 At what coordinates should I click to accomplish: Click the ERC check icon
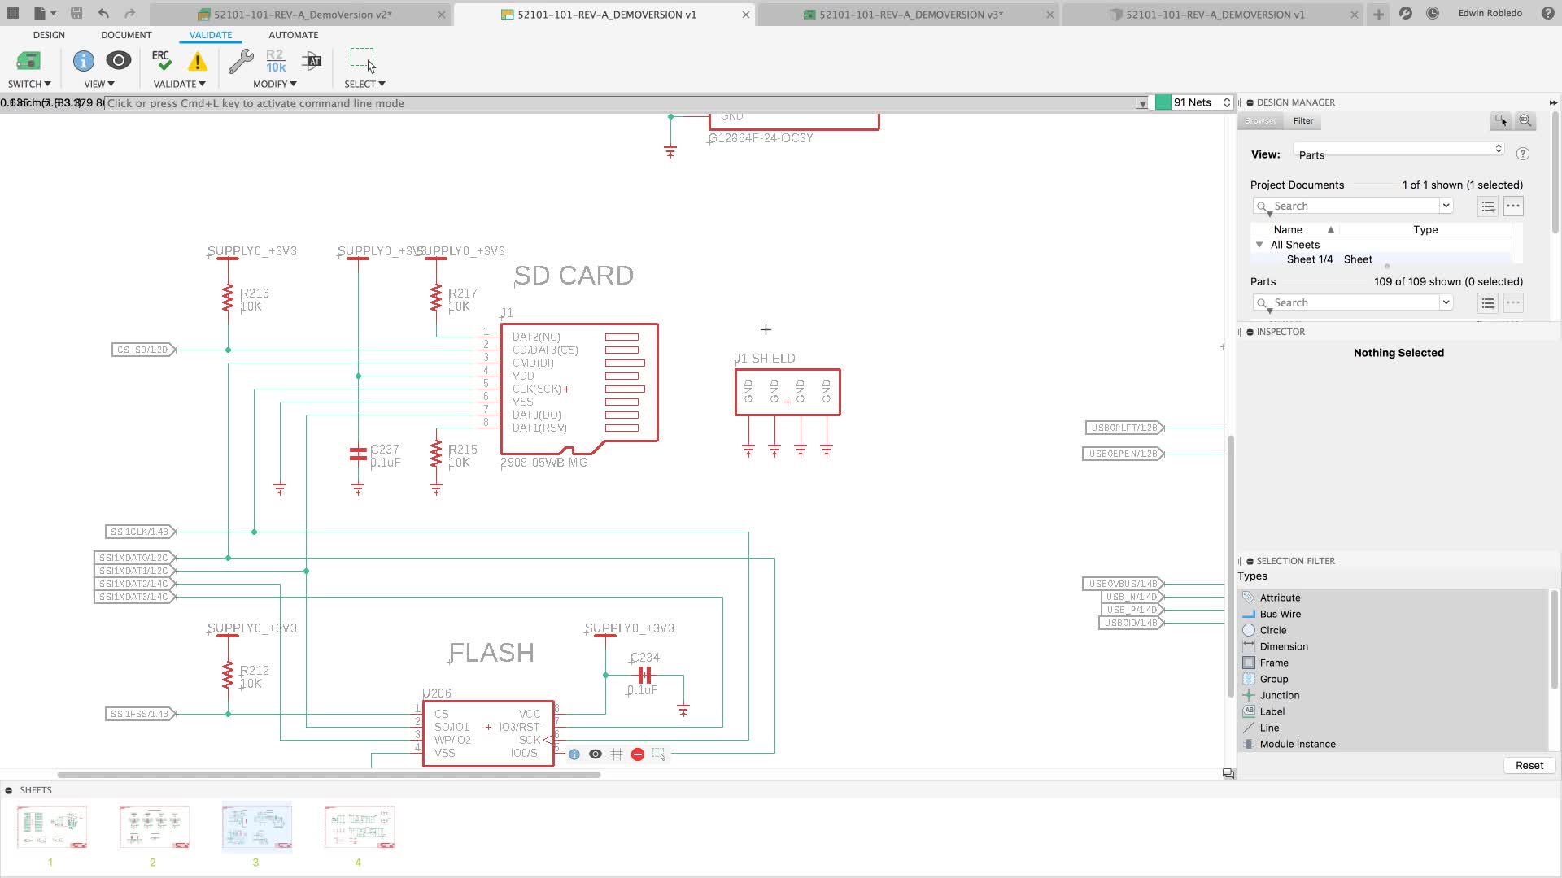(x=161, y=61)
